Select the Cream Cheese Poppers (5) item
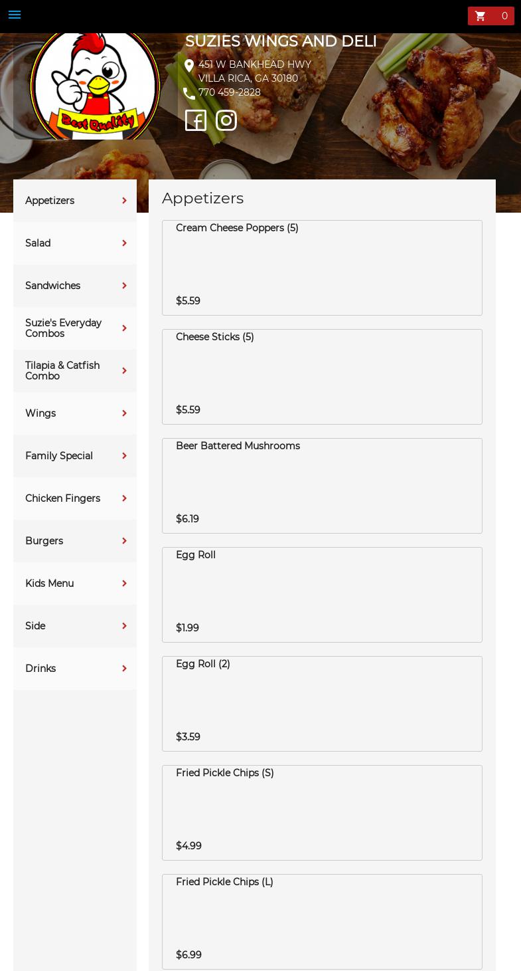 tap(322, 267)
